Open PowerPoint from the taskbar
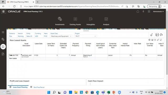 coord(114,92)
